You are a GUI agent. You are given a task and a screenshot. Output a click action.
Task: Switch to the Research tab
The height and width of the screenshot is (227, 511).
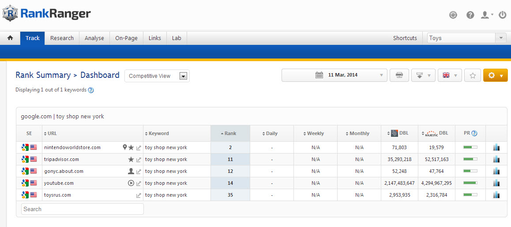[62, 38]
